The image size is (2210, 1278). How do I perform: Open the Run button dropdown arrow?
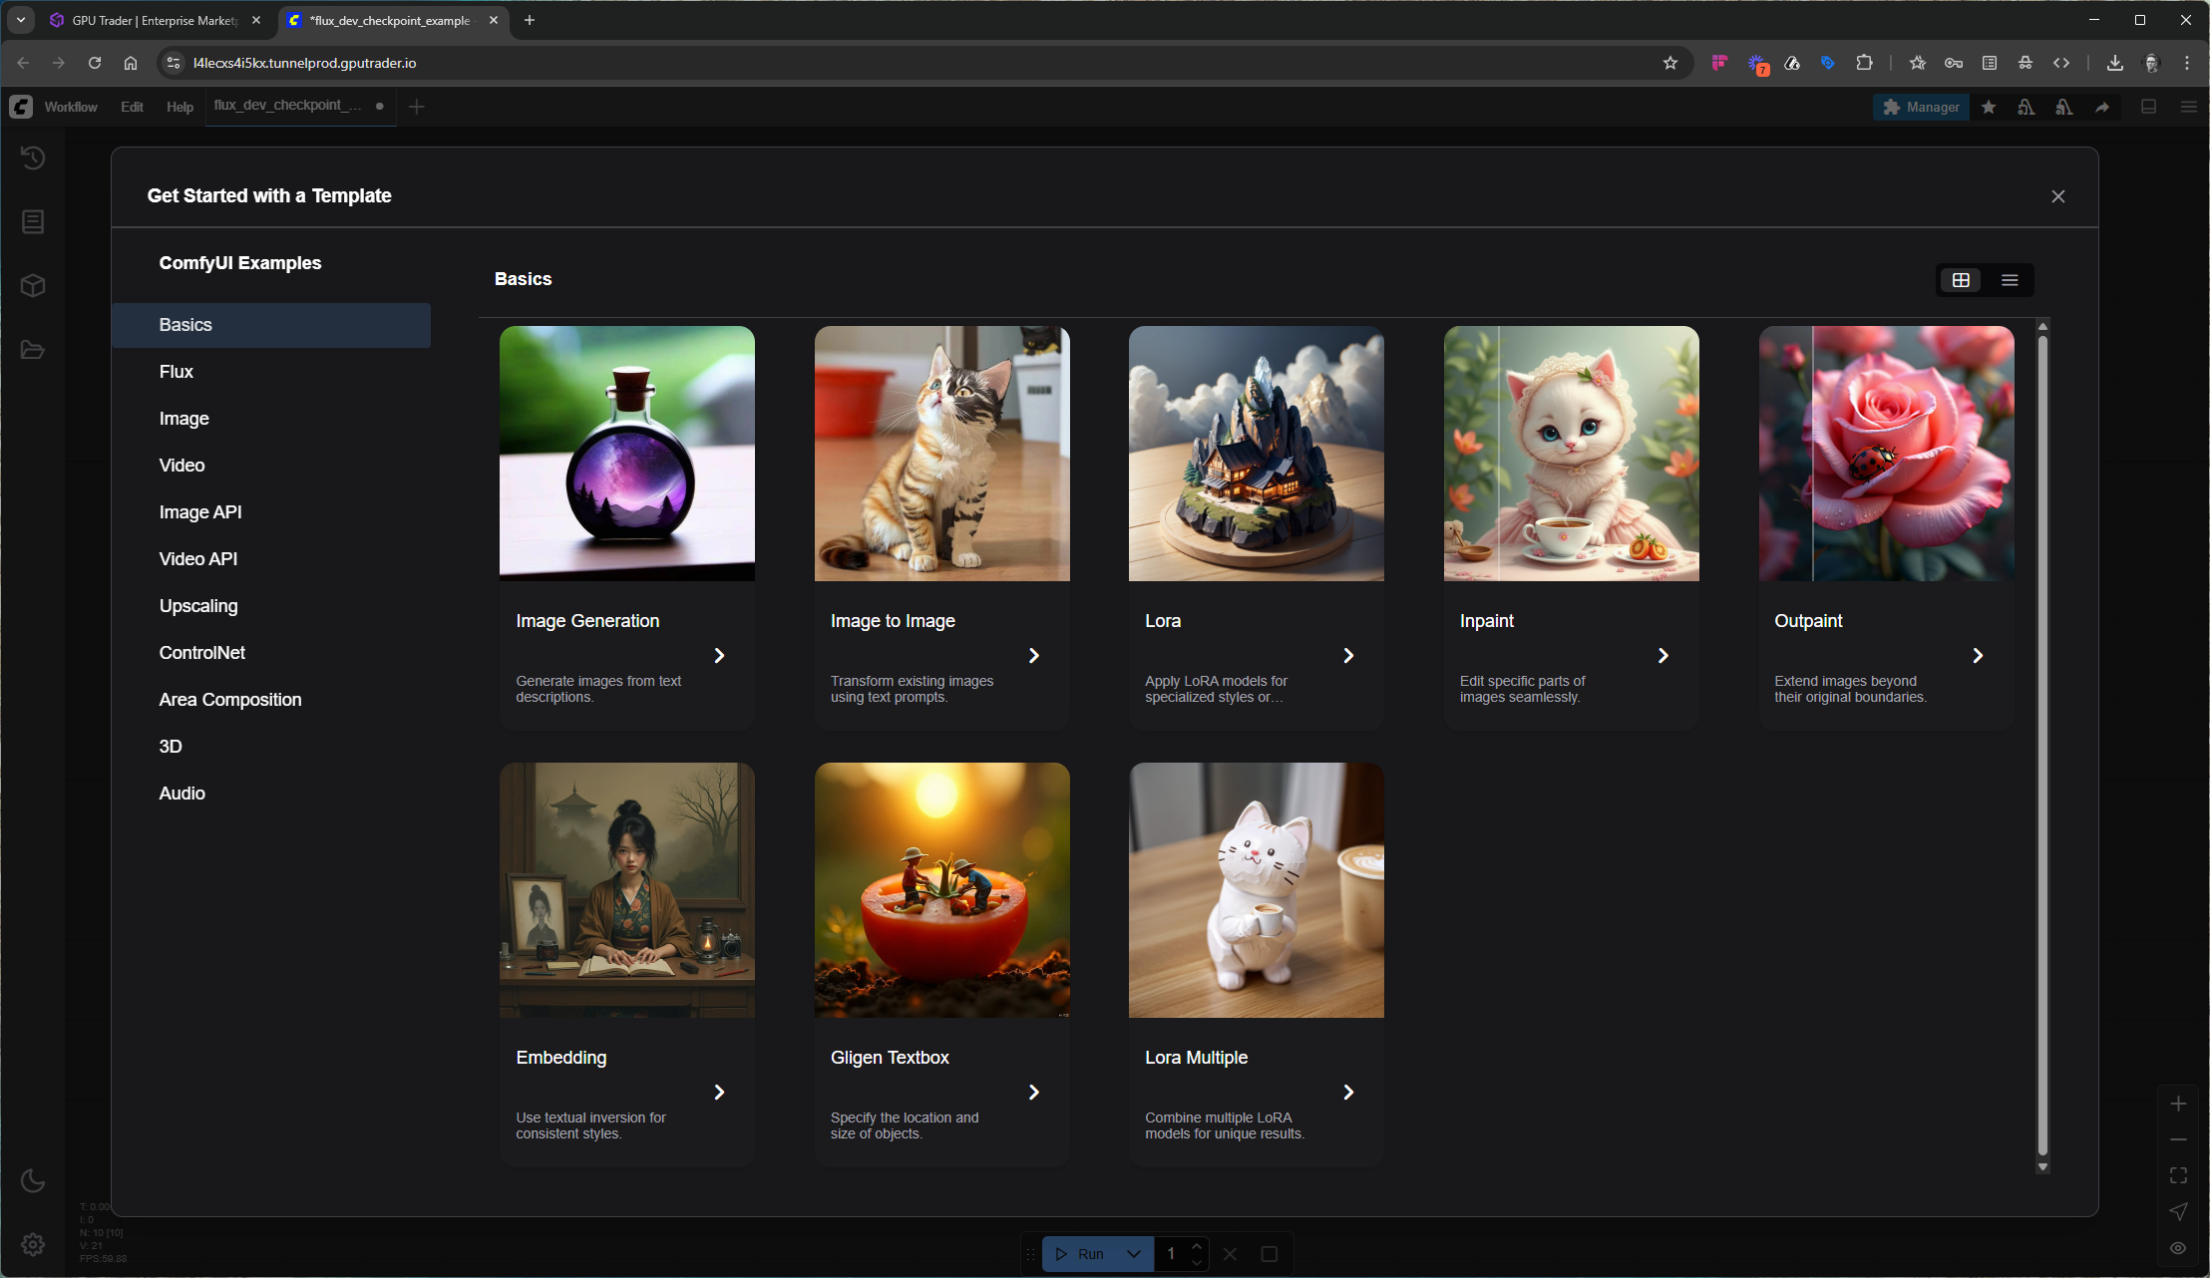click(x=1134, y=1254)
